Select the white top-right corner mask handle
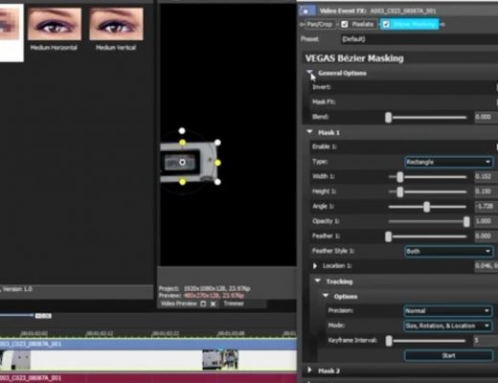 point(217,143)
